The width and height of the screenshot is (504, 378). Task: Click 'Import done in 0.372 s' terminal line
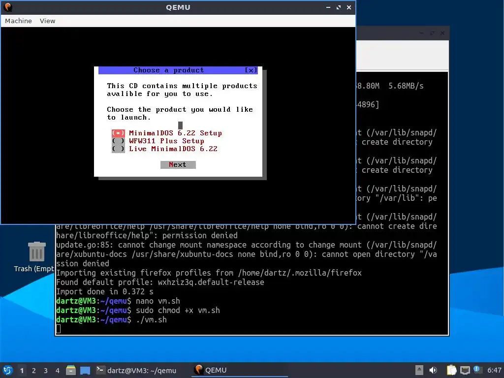[x=105, y=292]
